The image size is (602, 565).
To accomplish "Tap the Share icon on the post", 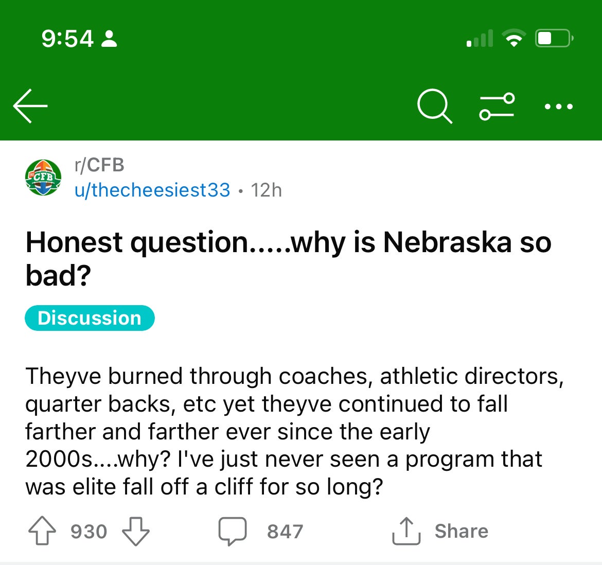I will 405,531.
